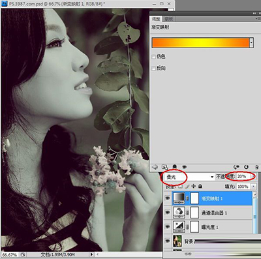
Task: Click the clip-to-layer circle icon in the Adjustments footer
Action: pos(174,167)
